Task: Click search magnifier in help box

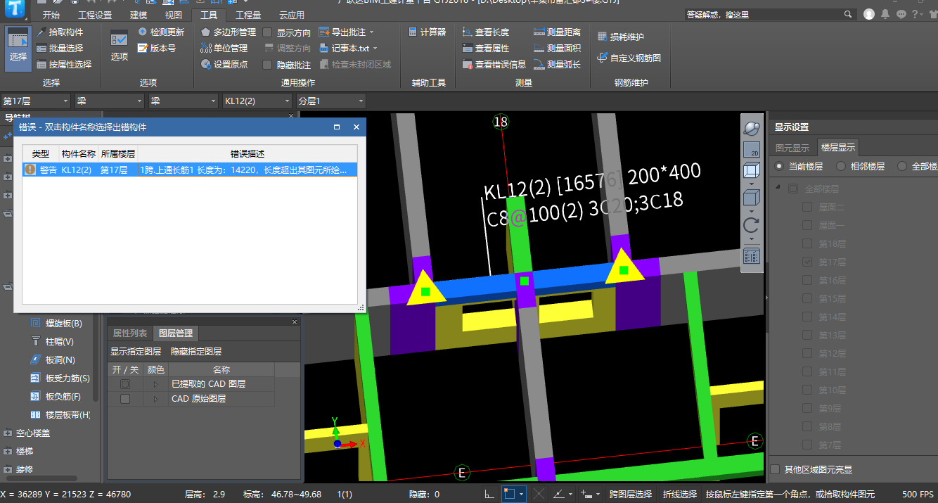Action: (848, 14)
